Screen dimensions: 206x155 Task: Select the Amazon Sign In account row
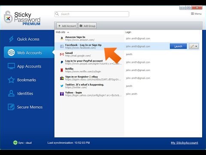click(x=127, y=38)
